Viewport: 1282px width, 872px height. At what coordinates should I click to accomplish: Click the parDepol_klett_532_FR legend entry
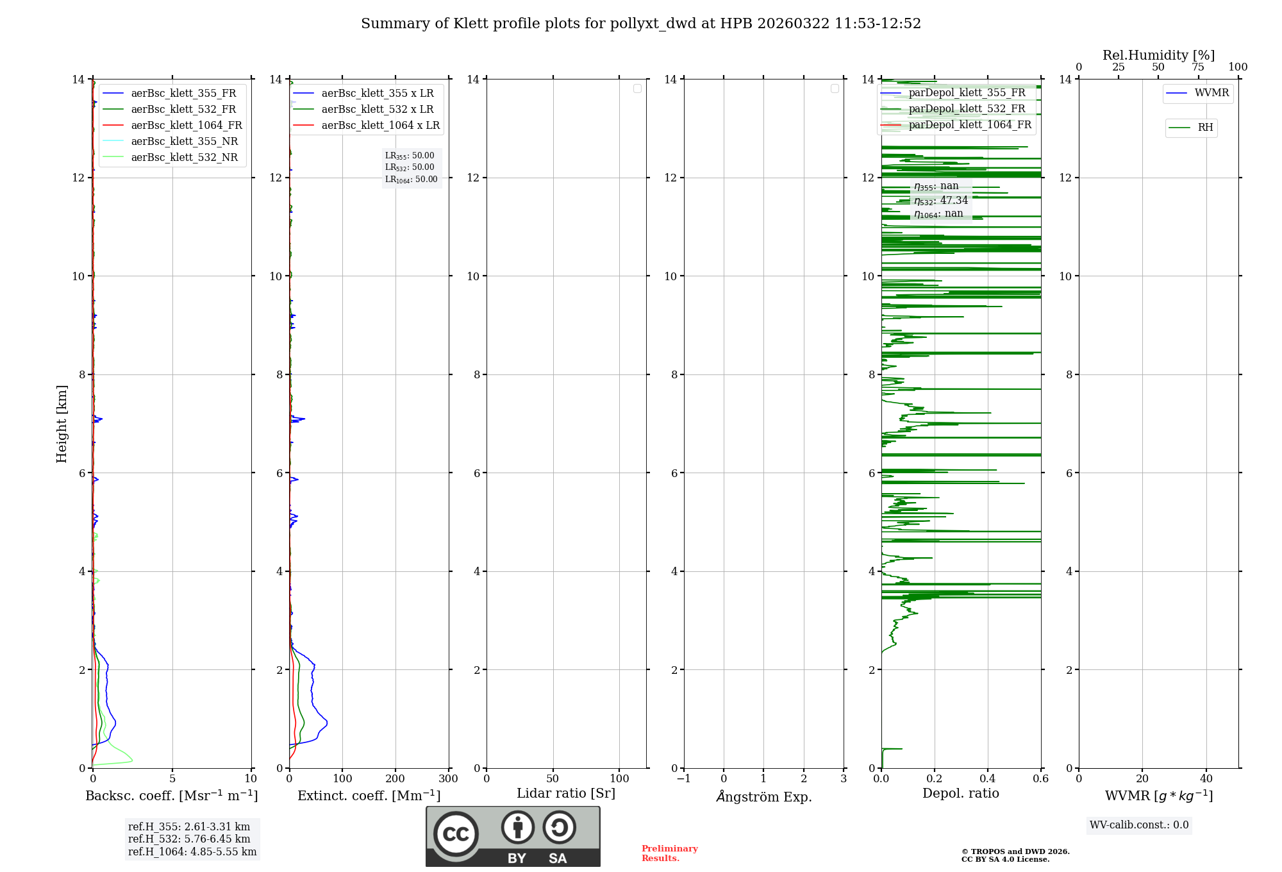(x=967, y=108)
